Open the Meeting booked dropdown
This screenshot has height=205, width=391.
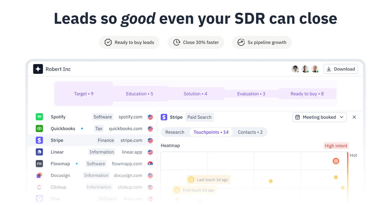pyautogui.click(x=319, y=117)
